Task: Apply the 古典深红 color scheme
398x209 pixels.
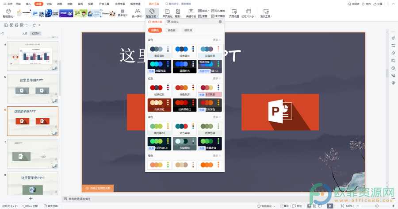Action: tap(159, 105)
